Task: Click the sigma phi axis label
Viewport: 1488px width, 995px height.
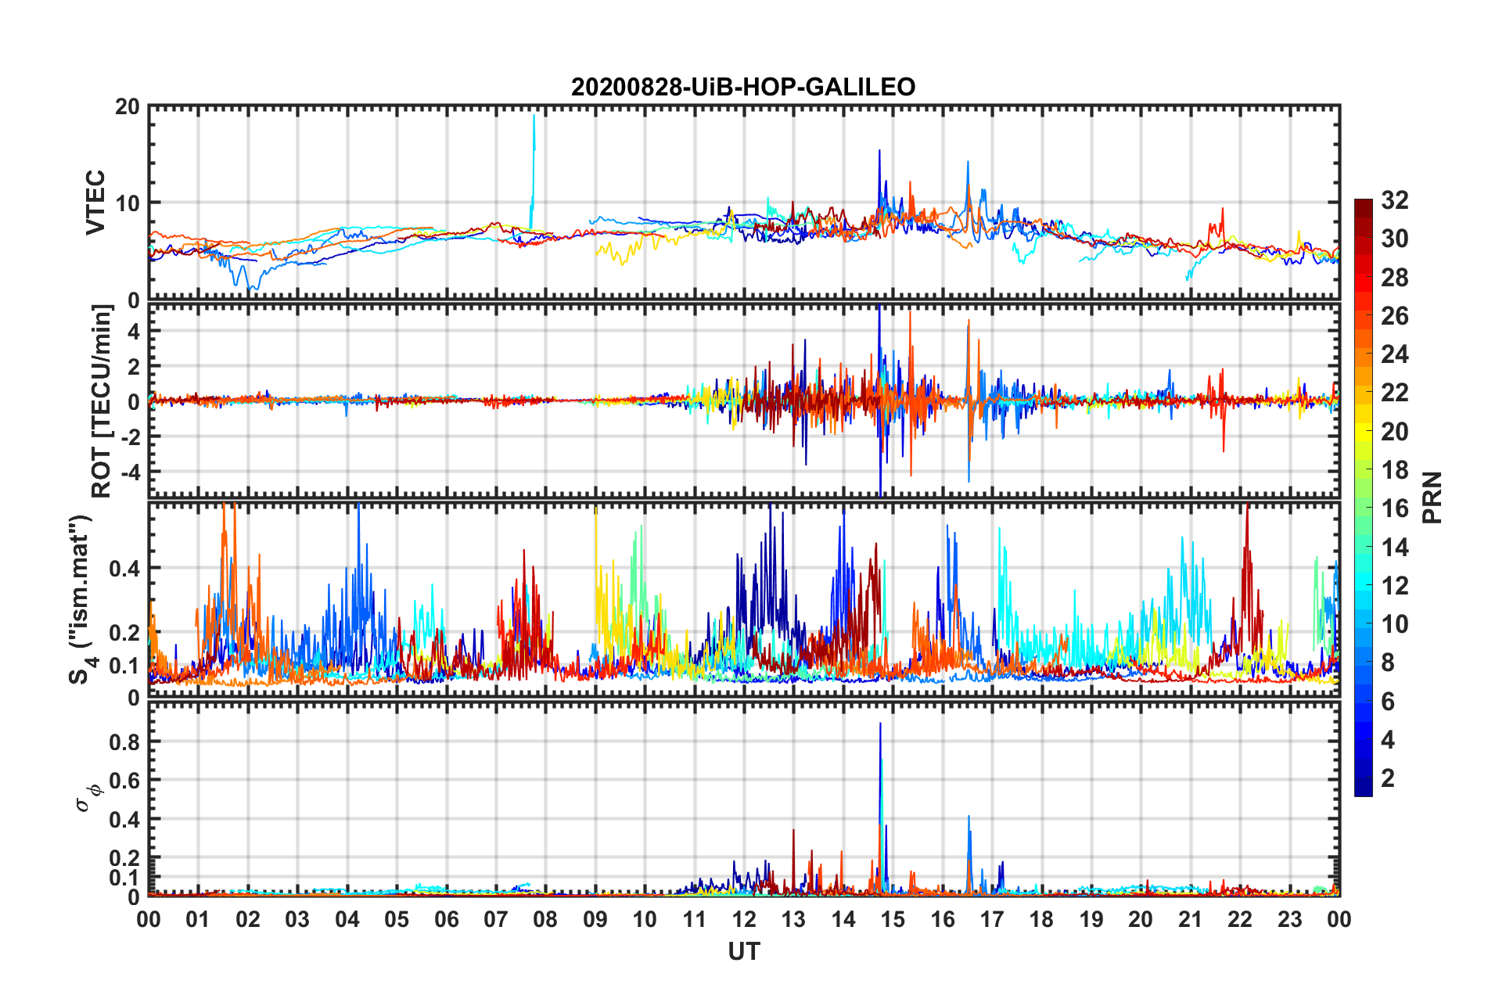Action: (x=88, y=797)
